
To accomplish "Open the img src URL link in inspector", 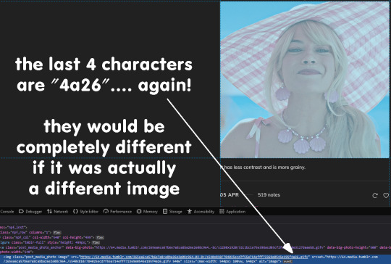I will [x=194, y=257].
